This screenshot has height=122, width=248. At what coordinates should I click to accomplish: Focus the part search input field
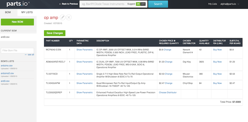coord(104,4)
